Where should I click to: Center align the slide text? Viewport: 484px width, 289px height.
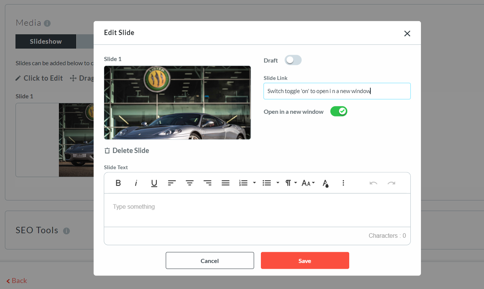click(x=190, y=183)
